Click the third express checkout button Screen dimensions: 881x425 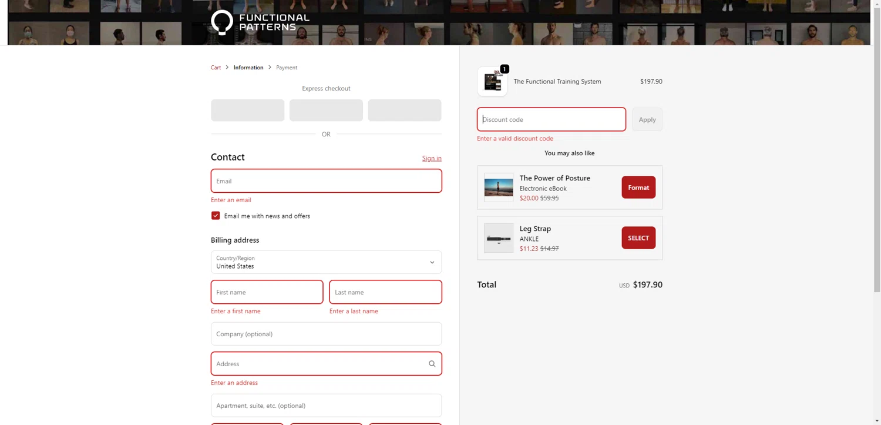(405, 111)
